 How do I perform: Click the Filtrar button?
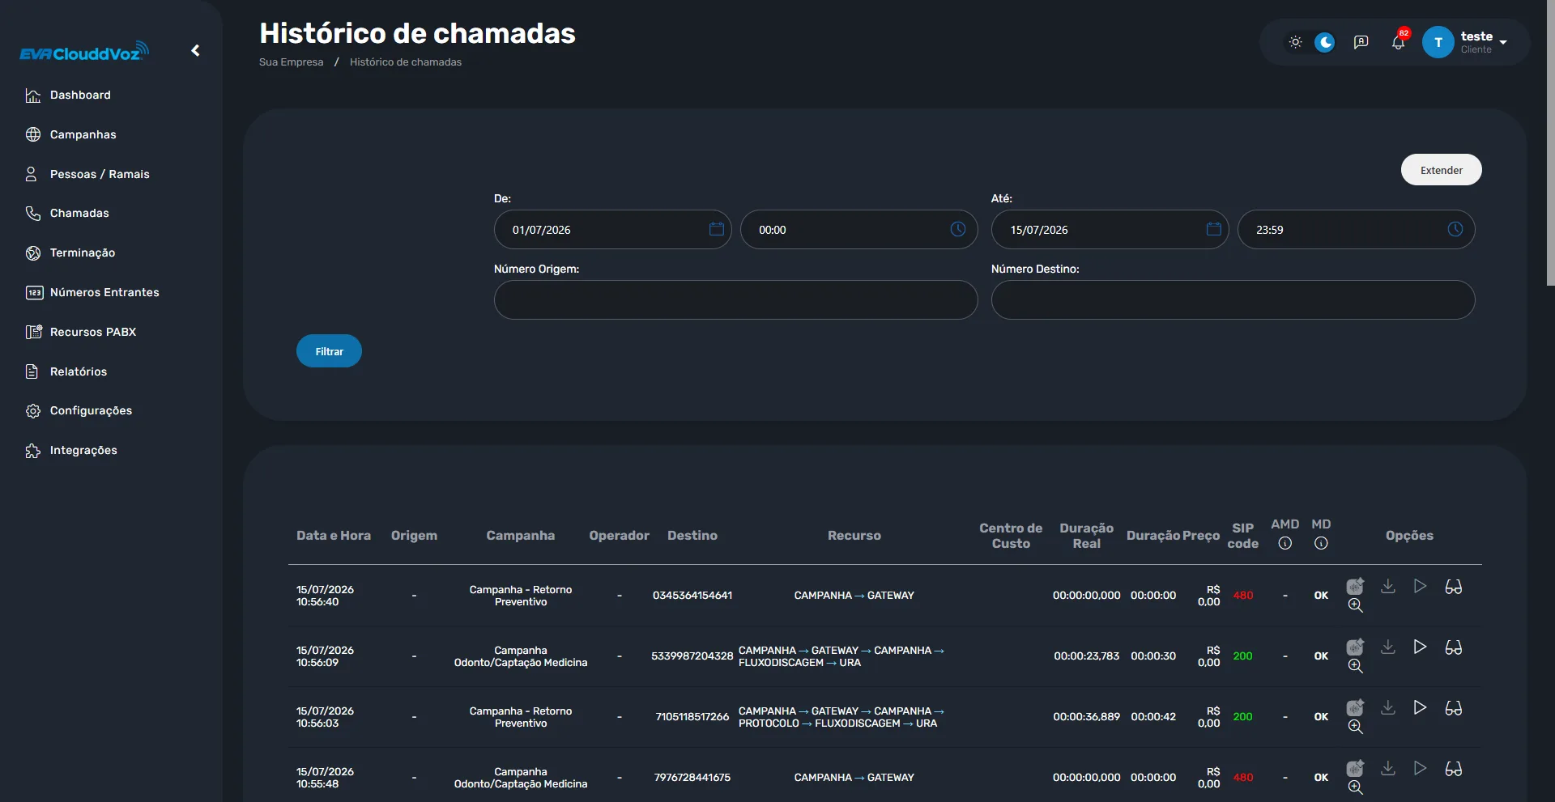pos(329,351)
